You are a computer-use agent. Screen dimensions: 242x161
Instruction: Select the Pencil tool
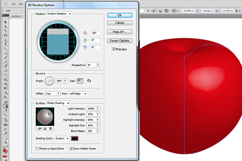click(5, 62)
